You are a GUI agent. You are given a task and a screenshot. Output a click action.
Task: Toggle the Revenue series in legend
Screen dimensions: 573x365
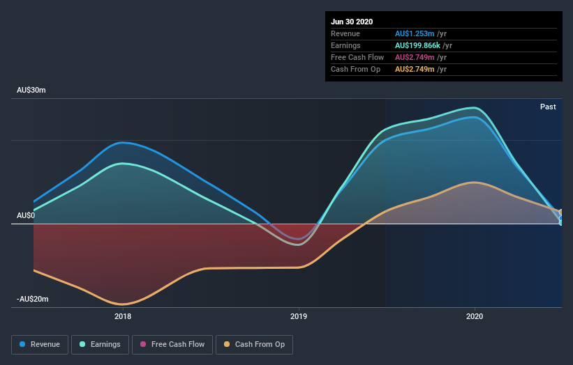tap(40, 345)
